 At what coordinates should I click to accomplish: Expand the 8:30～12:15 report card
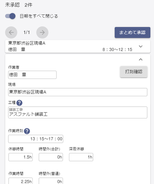(141, 46)
